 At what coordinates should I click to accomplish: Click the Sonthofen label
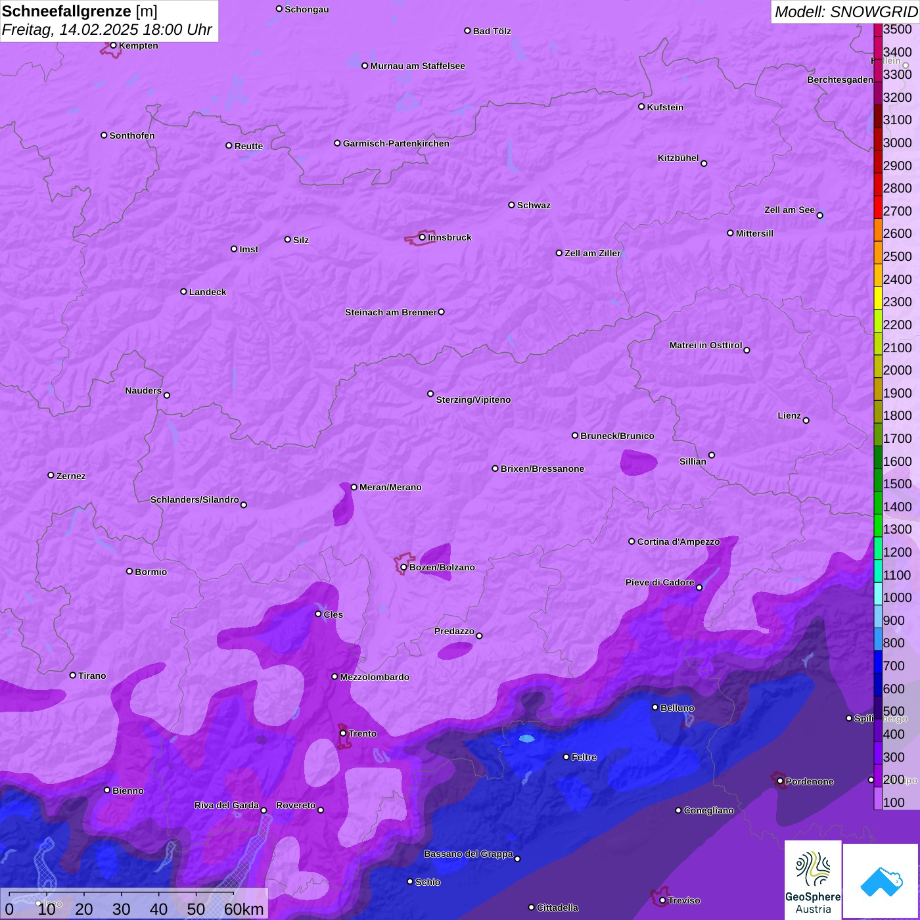[132, 135]
